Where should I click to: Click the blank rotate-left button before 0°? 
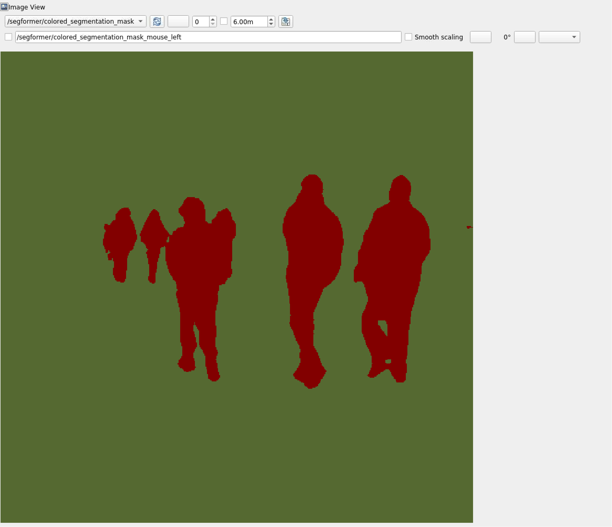(480, 37)
